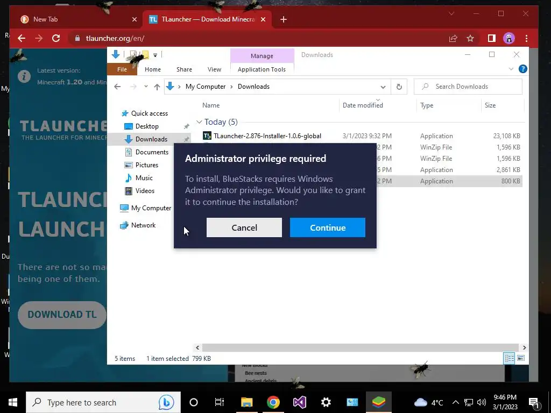Viewport: 551px width, 413px height.
Task: Click the Manage contextual tab
Action: pos(262,56)
